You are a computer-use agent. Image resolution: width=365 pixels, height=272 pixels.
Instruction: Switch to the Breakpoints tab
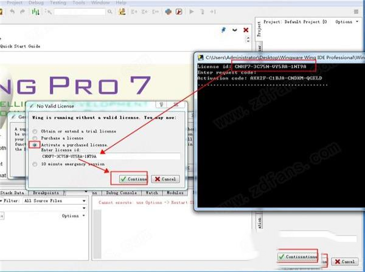[x=46, y=192]
